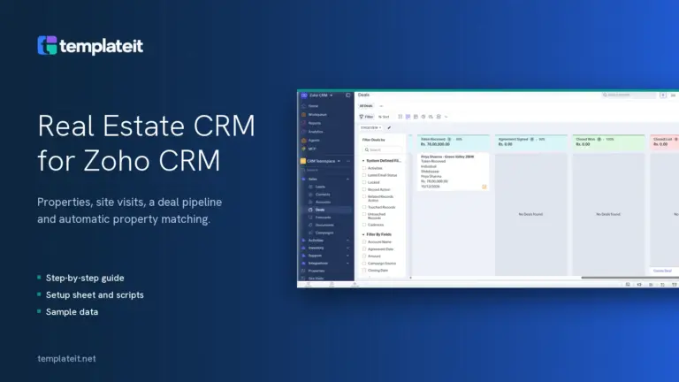The width and height of the screenshot is (679, 382).
Task: Open Leads module in sidebar
Action: (x=320, y=187)
